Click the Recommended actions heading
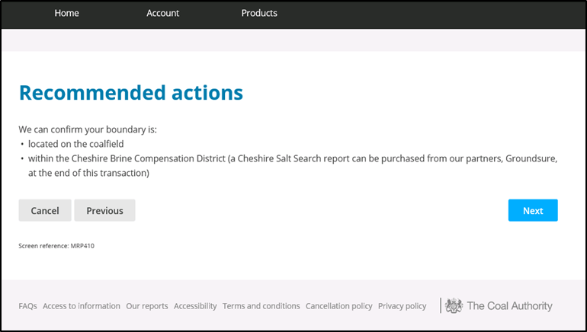Image resolution: width=587 pixels, height=332 pixels. (x=130, y=93)
